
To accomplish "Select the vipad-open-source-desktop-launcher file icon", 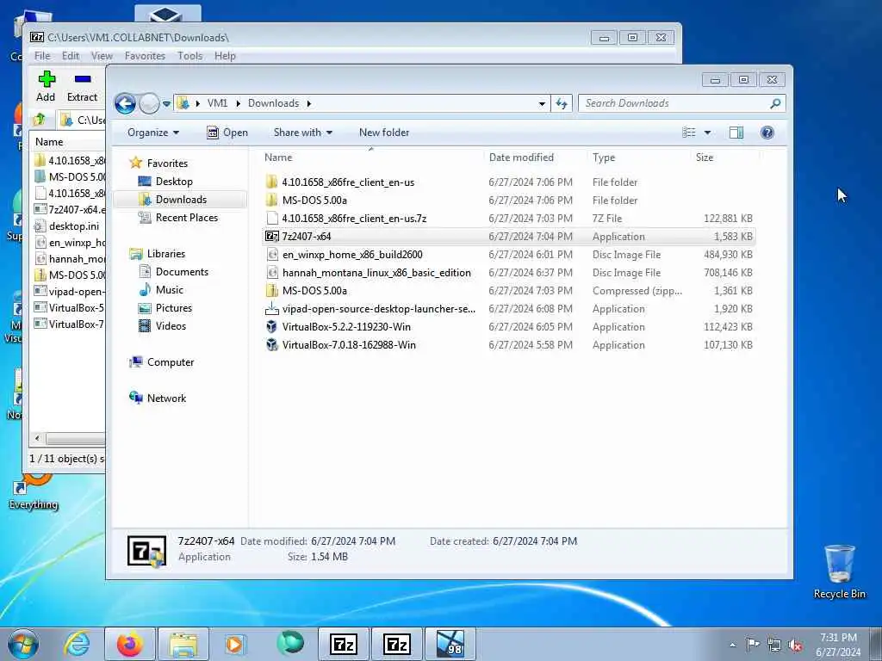I will [271, 309].
